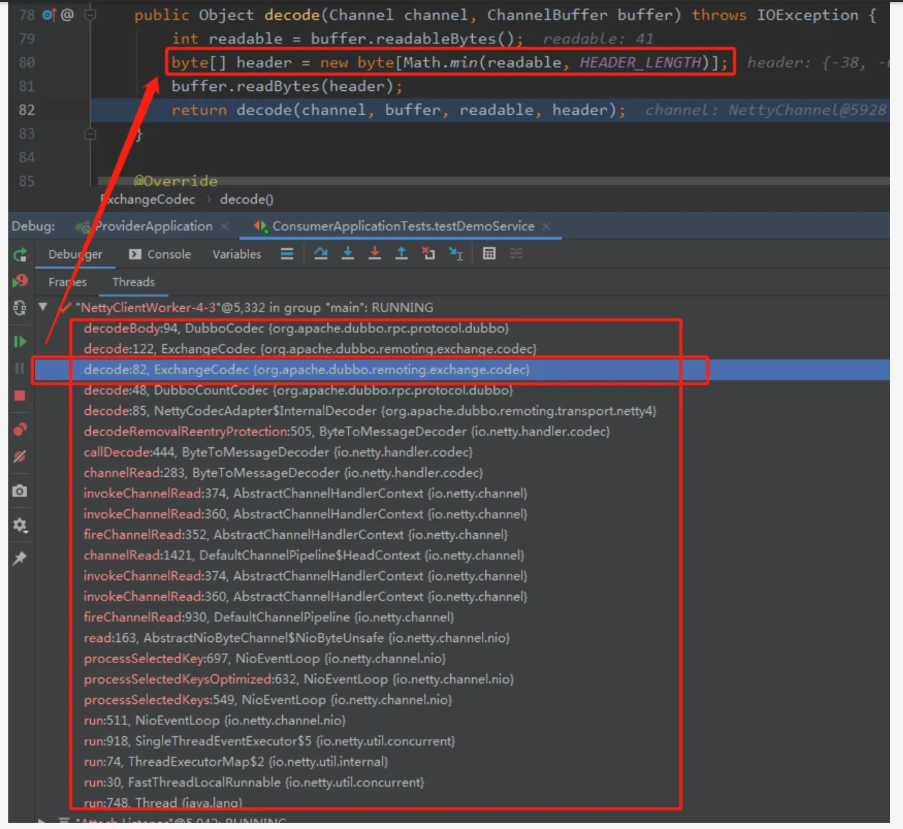
Task: Click Step Over icon
Action: (321, 254)
